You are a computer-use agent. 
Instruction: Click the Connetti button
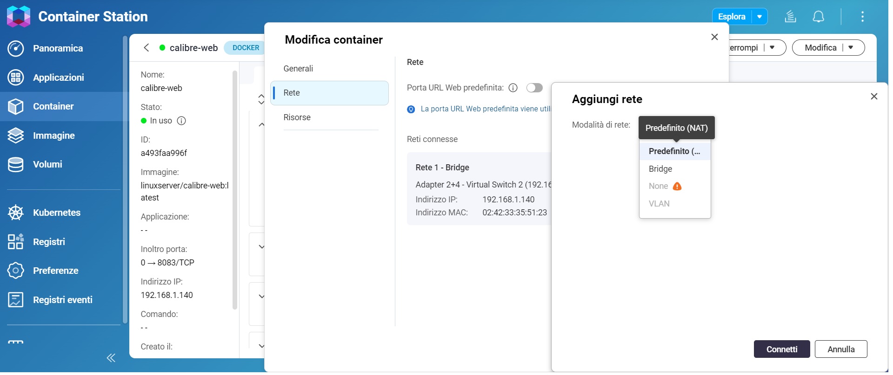click(x=781, y=349)
